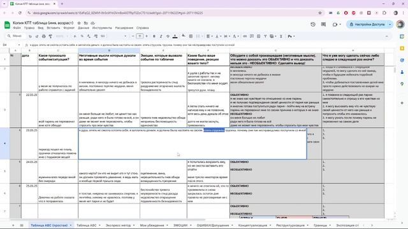
Task: Open the zoom level dropdown
Action: click(62, 36)
